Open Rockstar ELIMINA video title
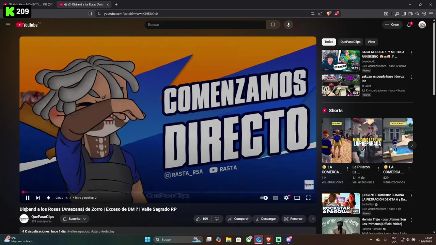The height and width of the screenshot is (245, 436). coord(384,197)
